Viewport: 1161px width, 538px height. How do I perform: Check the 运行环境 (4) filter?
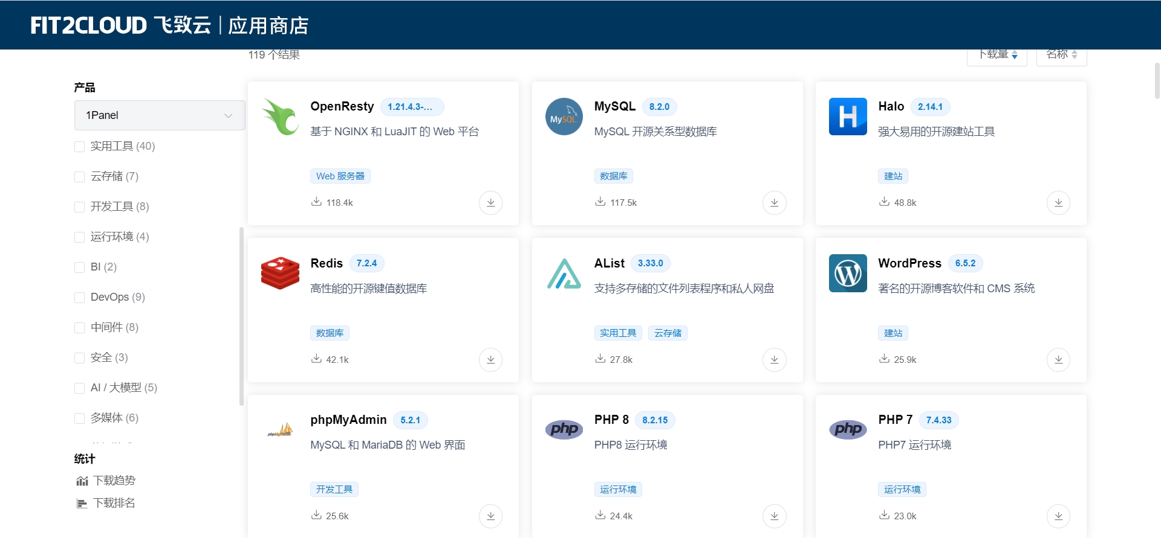79,237
